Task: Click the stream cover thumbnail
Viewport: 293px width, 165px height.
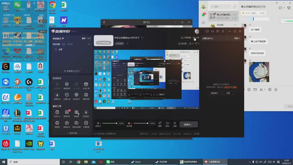Action: 104,41
